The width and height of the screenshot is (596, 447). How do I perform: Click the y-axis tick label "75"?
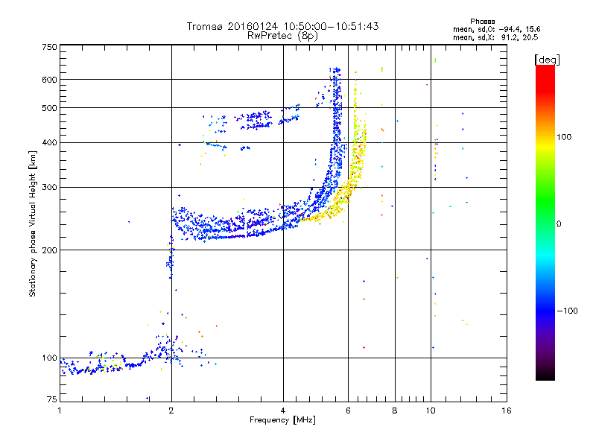52,399
